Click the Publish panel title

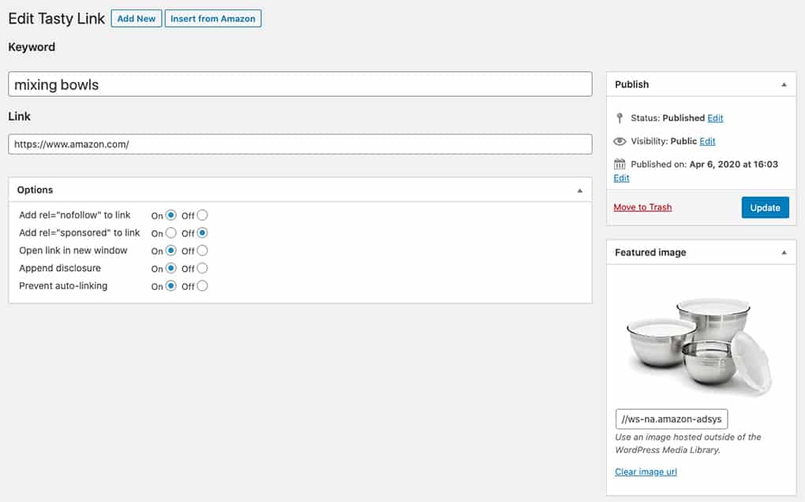pyautogui.click(x=631, y=84)
